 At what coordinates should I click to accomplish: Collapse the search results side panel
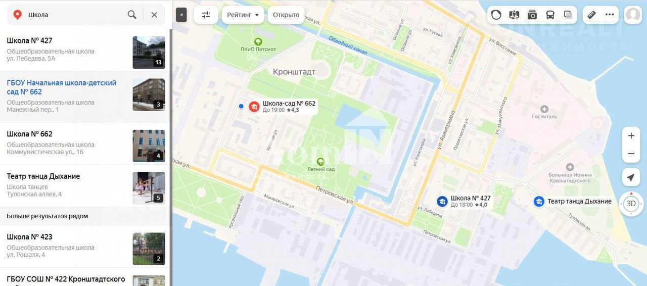tap(181, 15)
